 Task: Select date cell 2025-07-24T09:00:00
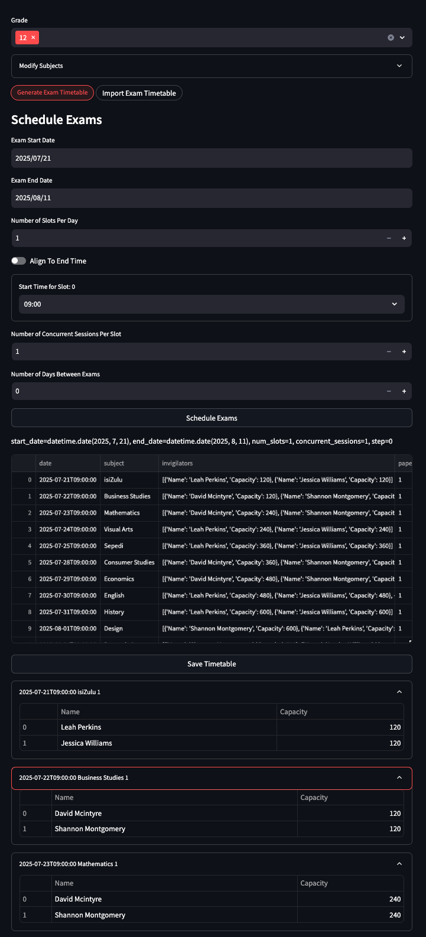click(x=68, y=529)
